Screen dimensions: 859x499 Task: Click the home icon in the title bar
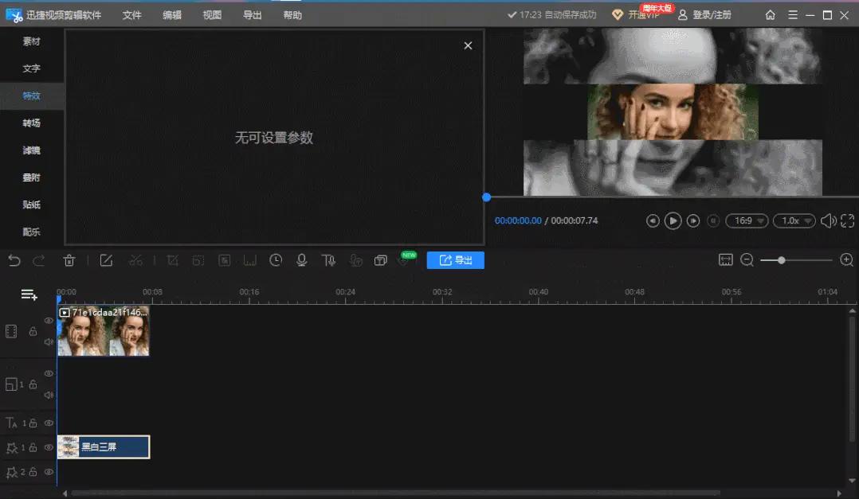click(x=770, y=14)
